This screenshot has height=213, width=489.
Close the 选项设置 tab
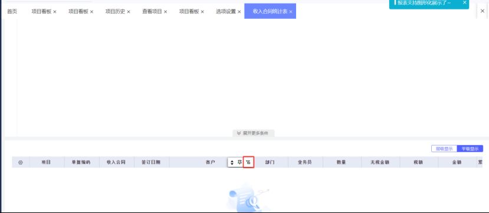tap(239, 12)
